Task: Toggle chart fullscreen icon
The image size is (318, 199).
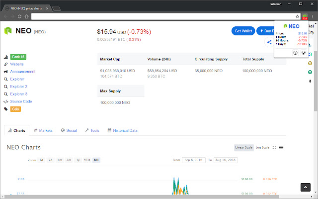Action: tap(274, 147)
